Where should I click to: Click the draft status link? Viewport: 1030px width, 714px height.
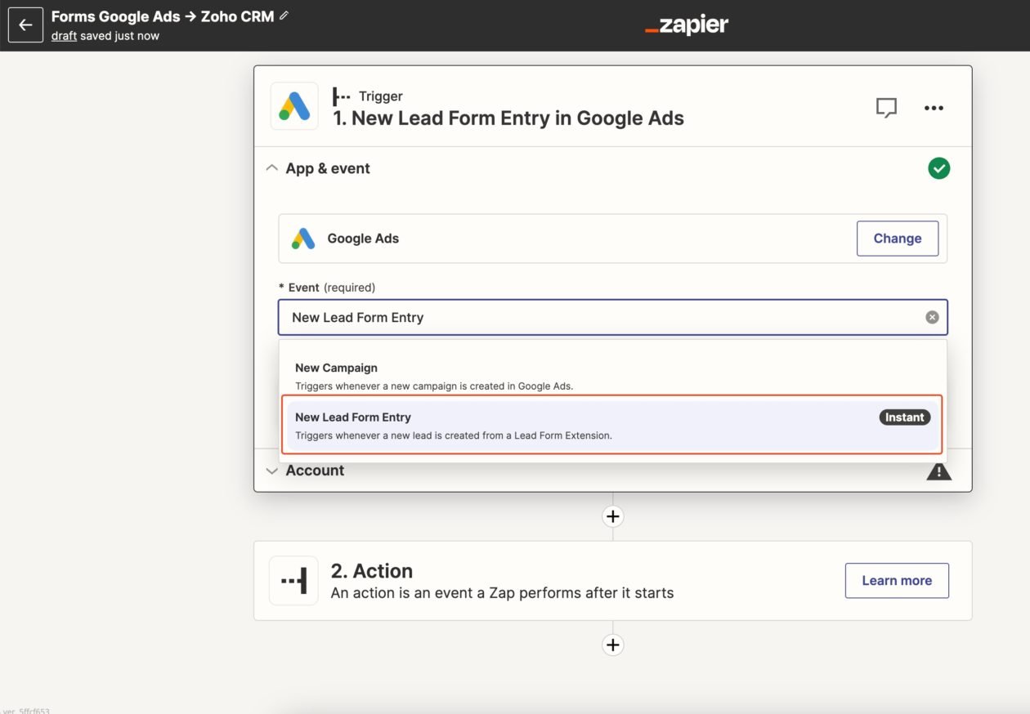(64, 36)
